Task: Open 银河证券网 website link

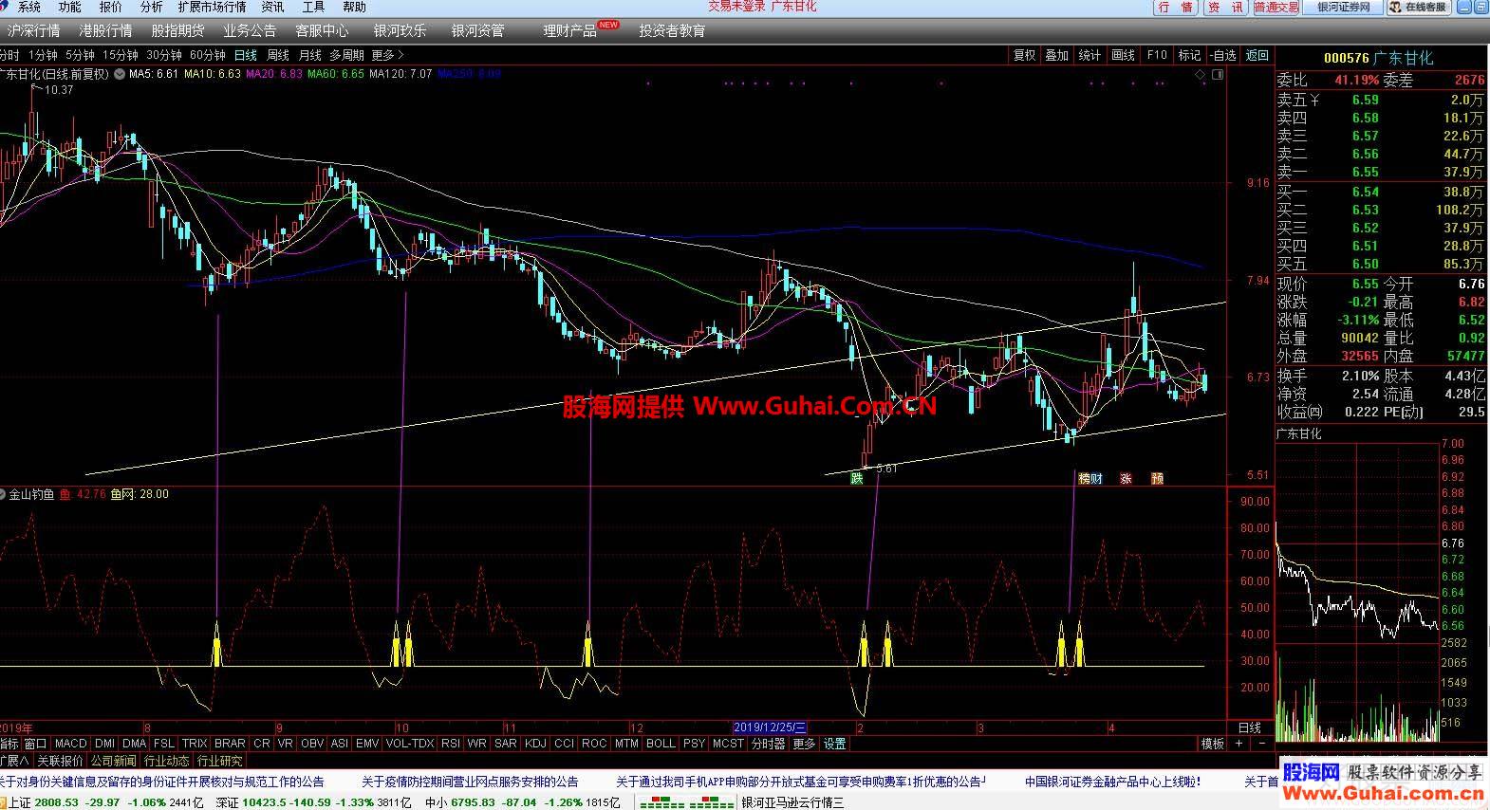Action: point(1343,7)
